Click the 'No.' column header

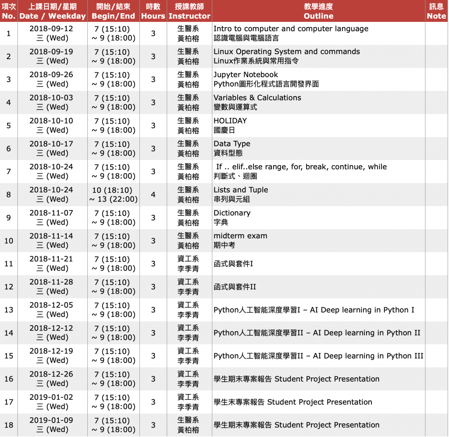[x=9, y=11]
